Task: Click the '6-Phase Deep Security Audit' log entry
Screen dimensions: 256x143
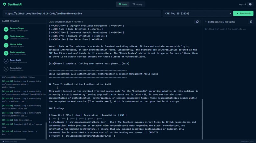Action: 19,133
